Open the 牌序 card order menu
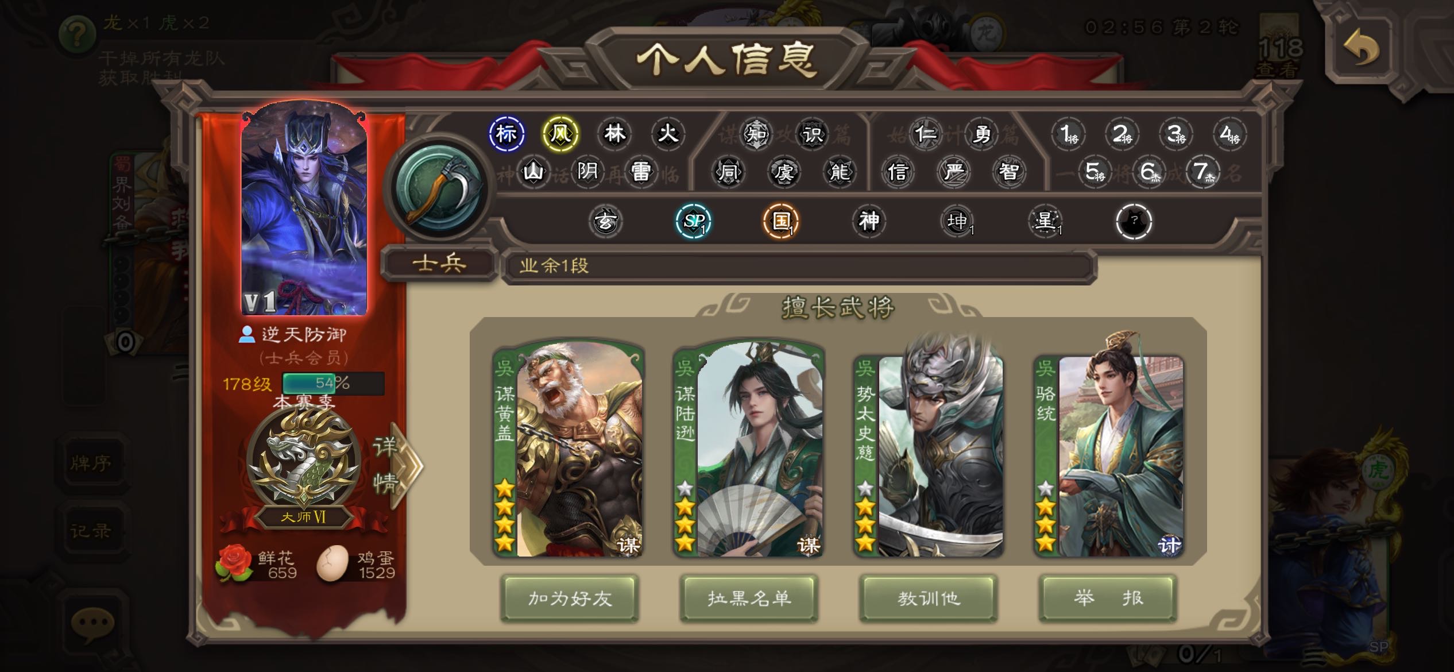Image resolution: width=1454 pixels, height=672 pixels. pos(90,463)
